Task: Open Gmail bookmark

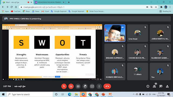Action: pos(45,11)
